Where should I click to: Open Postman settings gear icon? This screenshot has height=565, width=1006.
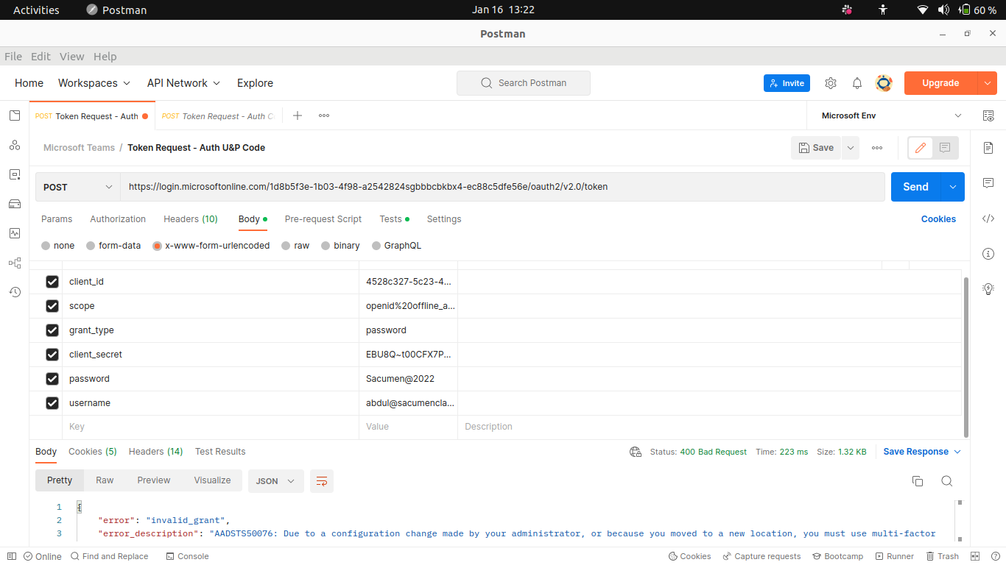click(x=831, y=83)
